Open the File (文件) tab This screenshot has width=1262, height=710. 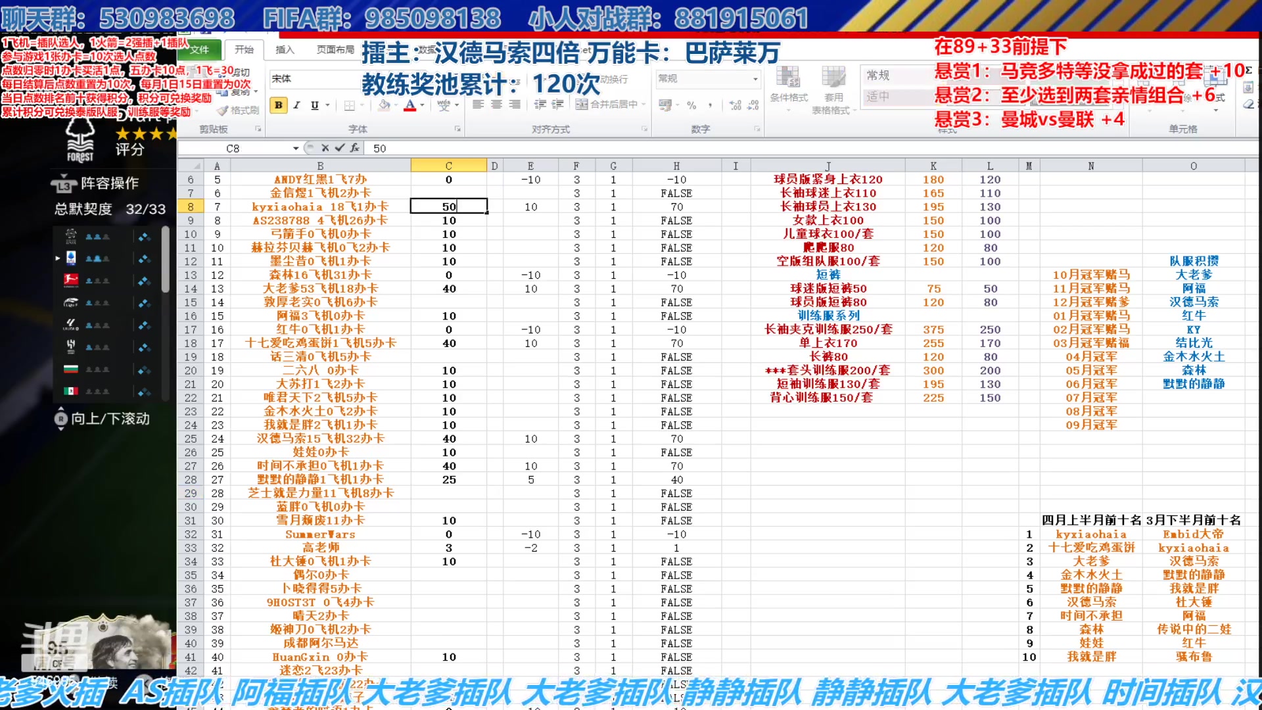[200, 49]
